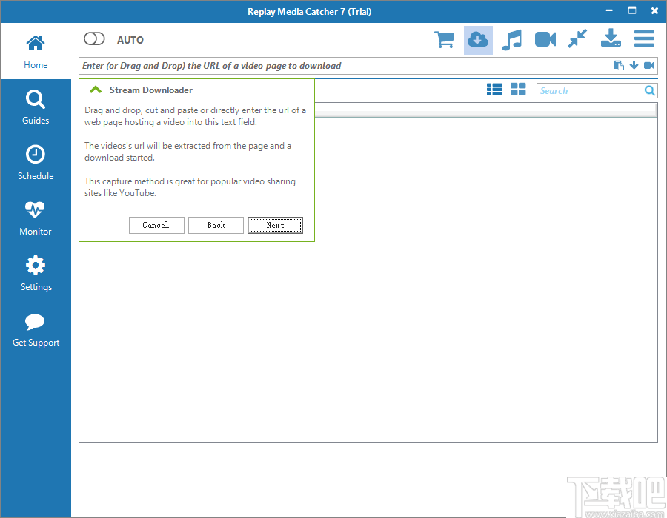Open the hamburger main menu
The image size is (667, 518).
coord(644,38)
